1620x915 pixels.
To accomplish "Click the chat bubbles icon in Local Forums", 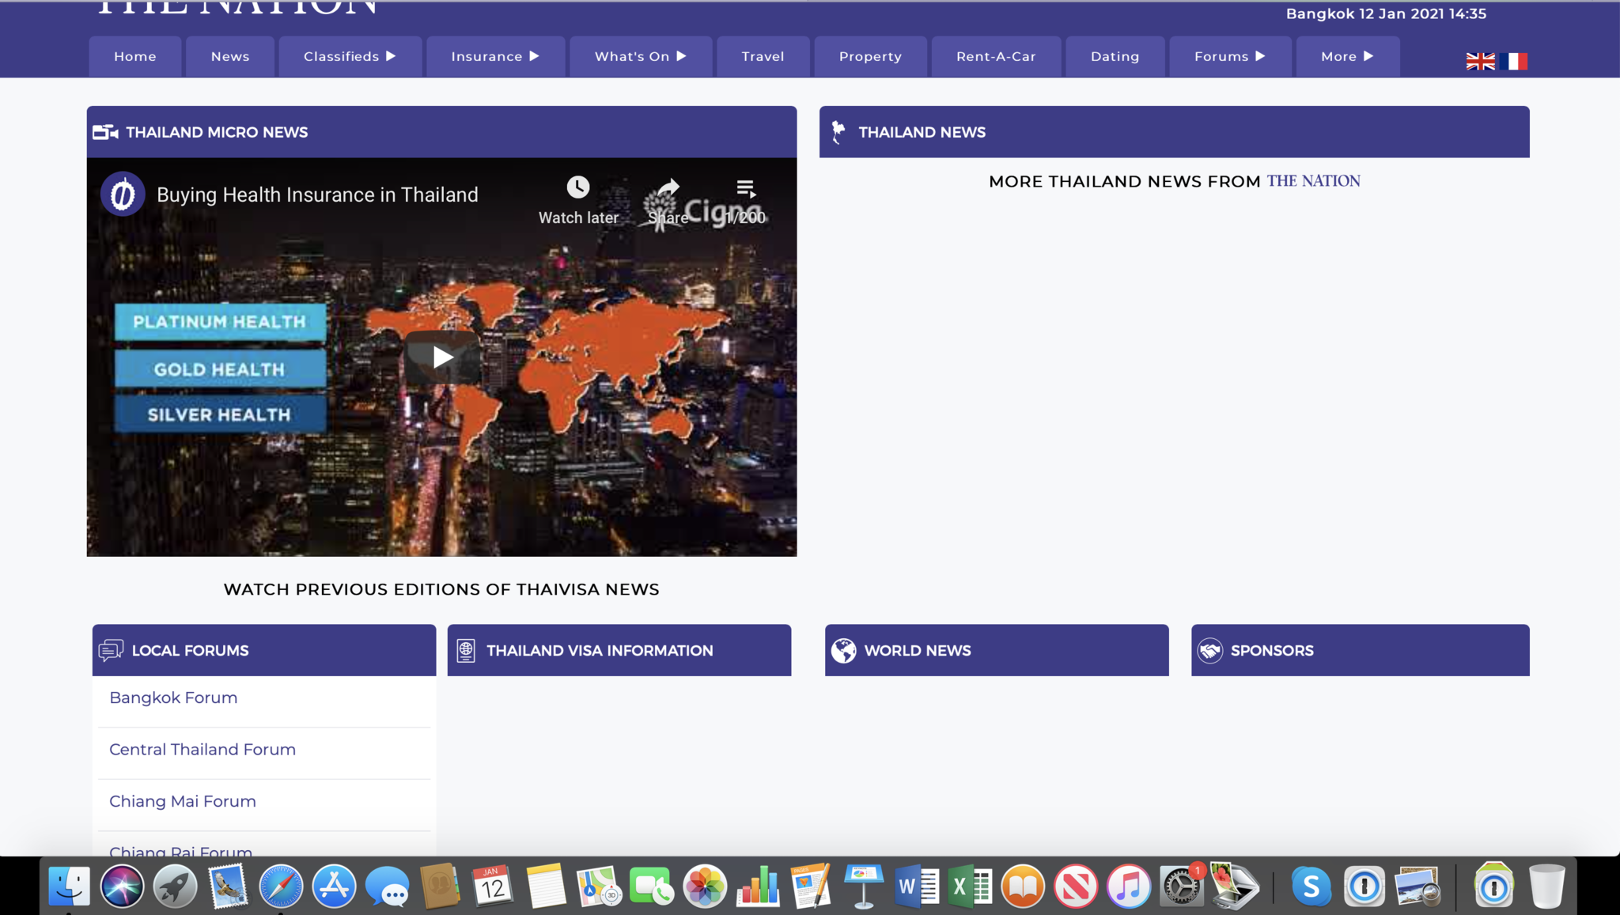I will (111, 650).
